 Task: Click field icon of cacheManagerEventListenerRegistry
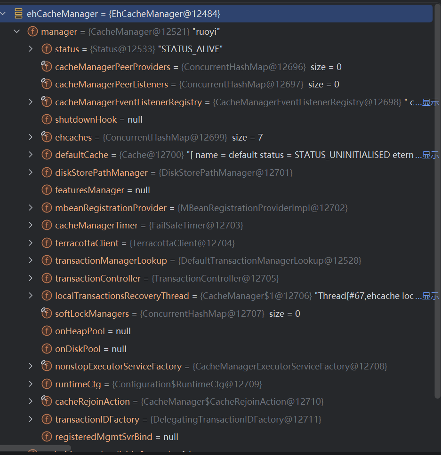pyautogui.click(x=46, y=102)
